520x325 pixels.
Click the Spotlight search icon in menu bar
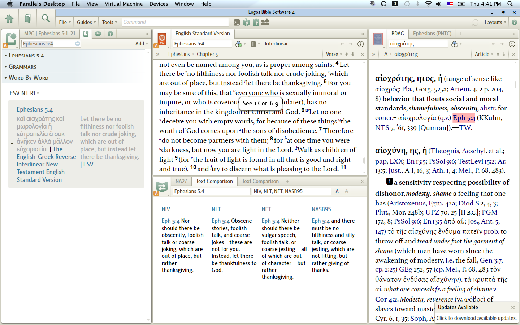tap(510, 4)
